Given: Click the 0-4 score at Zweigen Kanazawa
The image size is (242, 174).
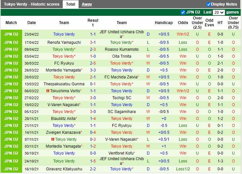Looking at the screenshot, I should 93,132.
